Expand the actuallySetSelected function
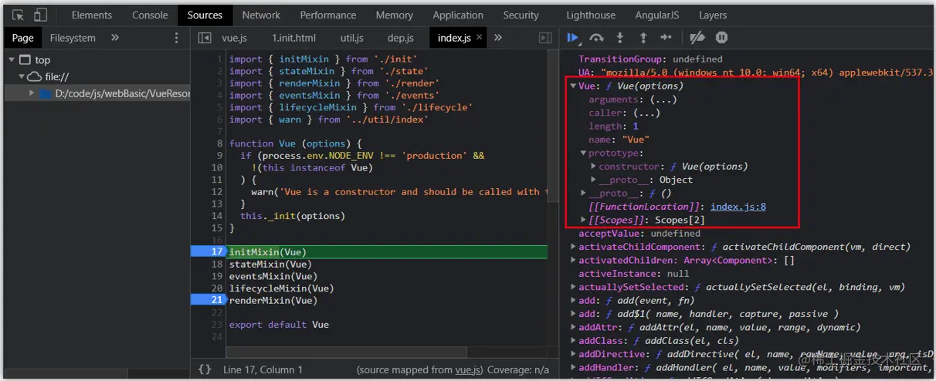Viewport: 936px width, 381px height. [573, 287]
